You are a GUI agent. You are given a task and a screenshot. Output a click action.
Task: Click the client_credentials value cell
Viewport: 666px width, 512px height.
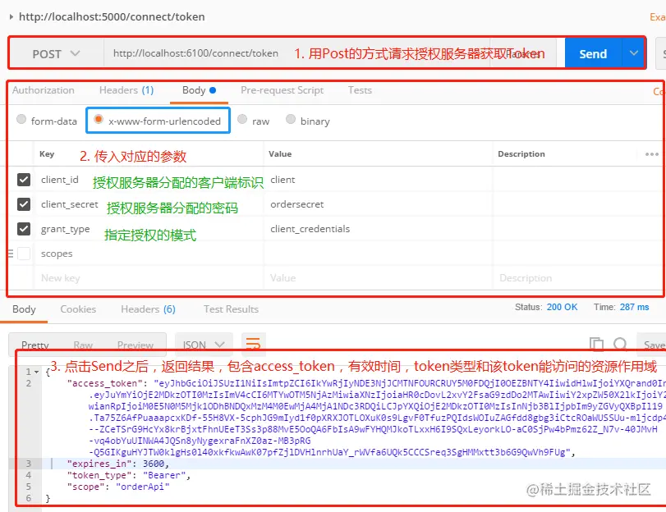(x=378, y=229)
